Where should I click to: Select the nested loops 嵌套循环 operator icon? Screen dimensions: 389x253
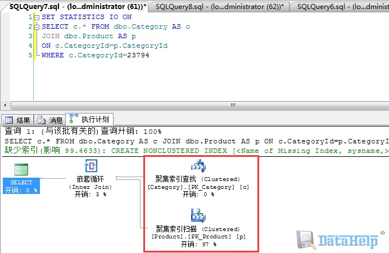click(x=91, y=166)
